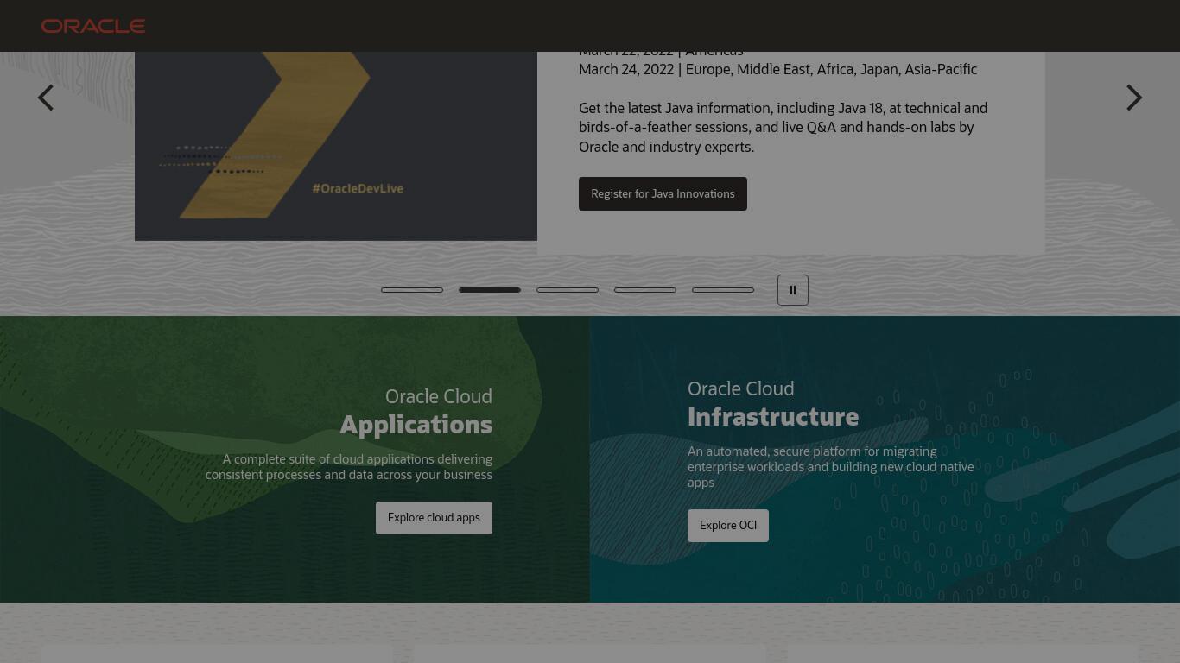Select the fourth carousel slide indicator
The image size is (1180, 663).
coord(645,290)
